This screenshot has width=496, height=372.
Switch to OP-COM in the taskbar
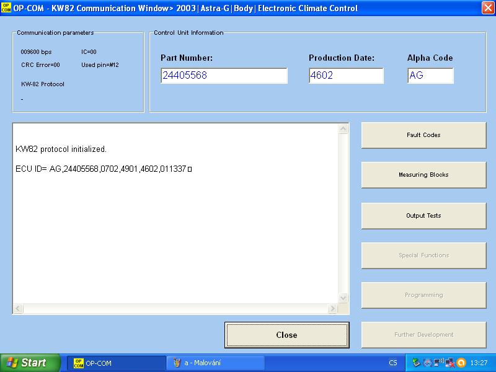pyautogui.click(x=115, y=363)
